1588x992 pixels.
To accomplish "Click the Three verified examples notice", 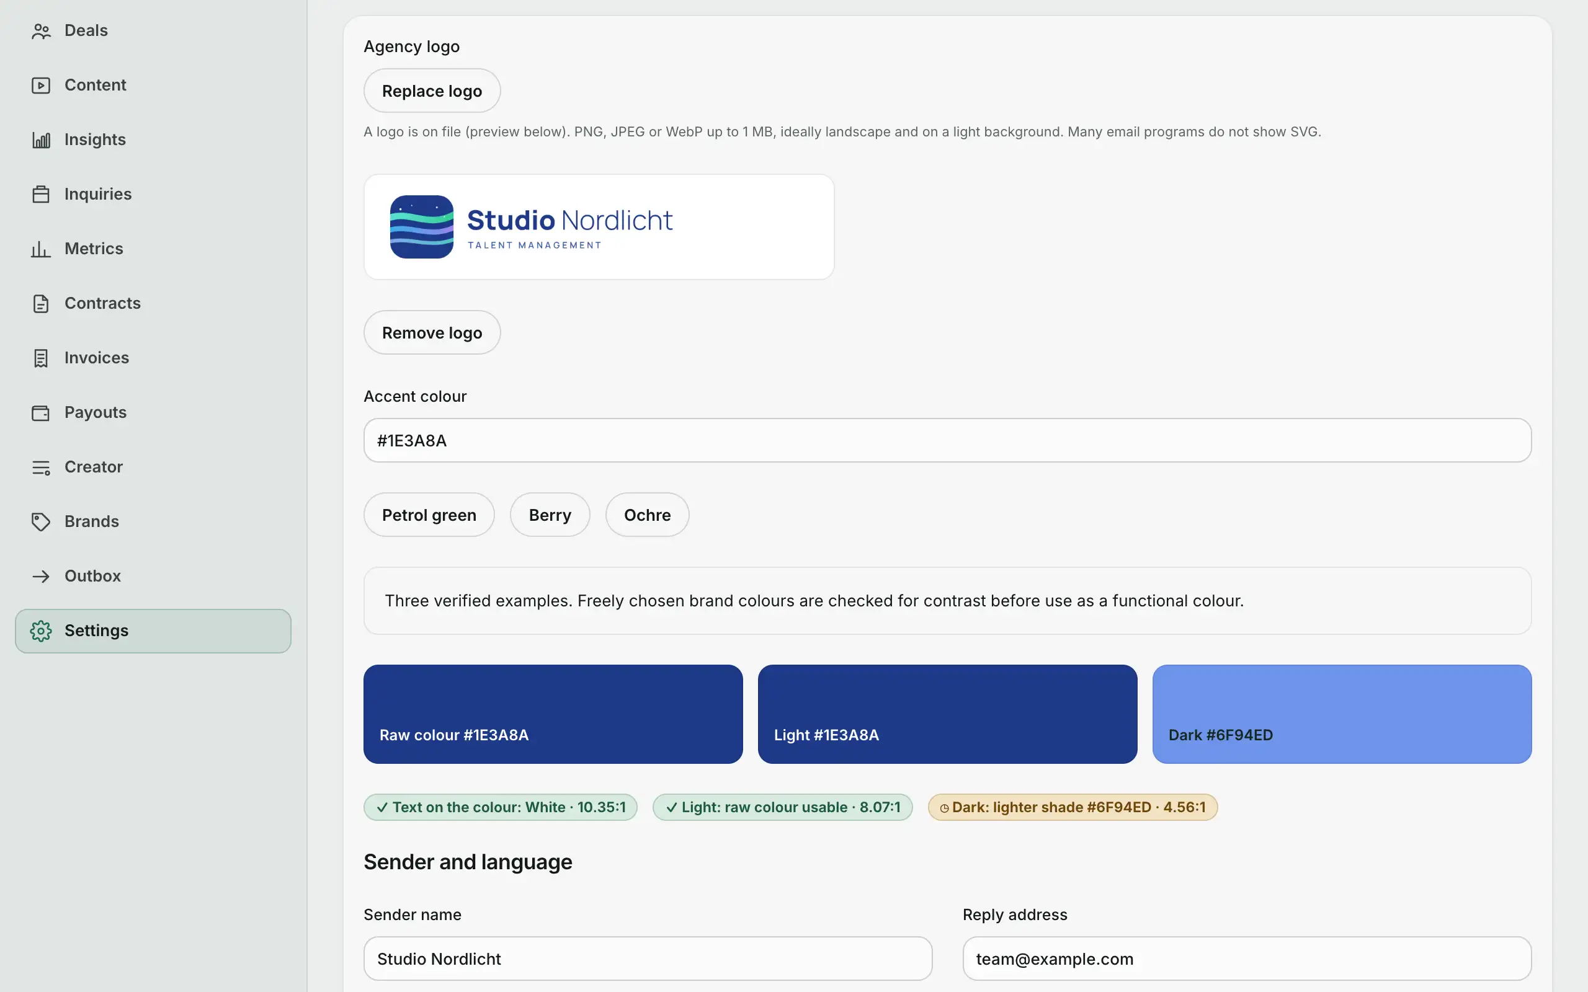I will pyautogui.click(x=947, y=600).
